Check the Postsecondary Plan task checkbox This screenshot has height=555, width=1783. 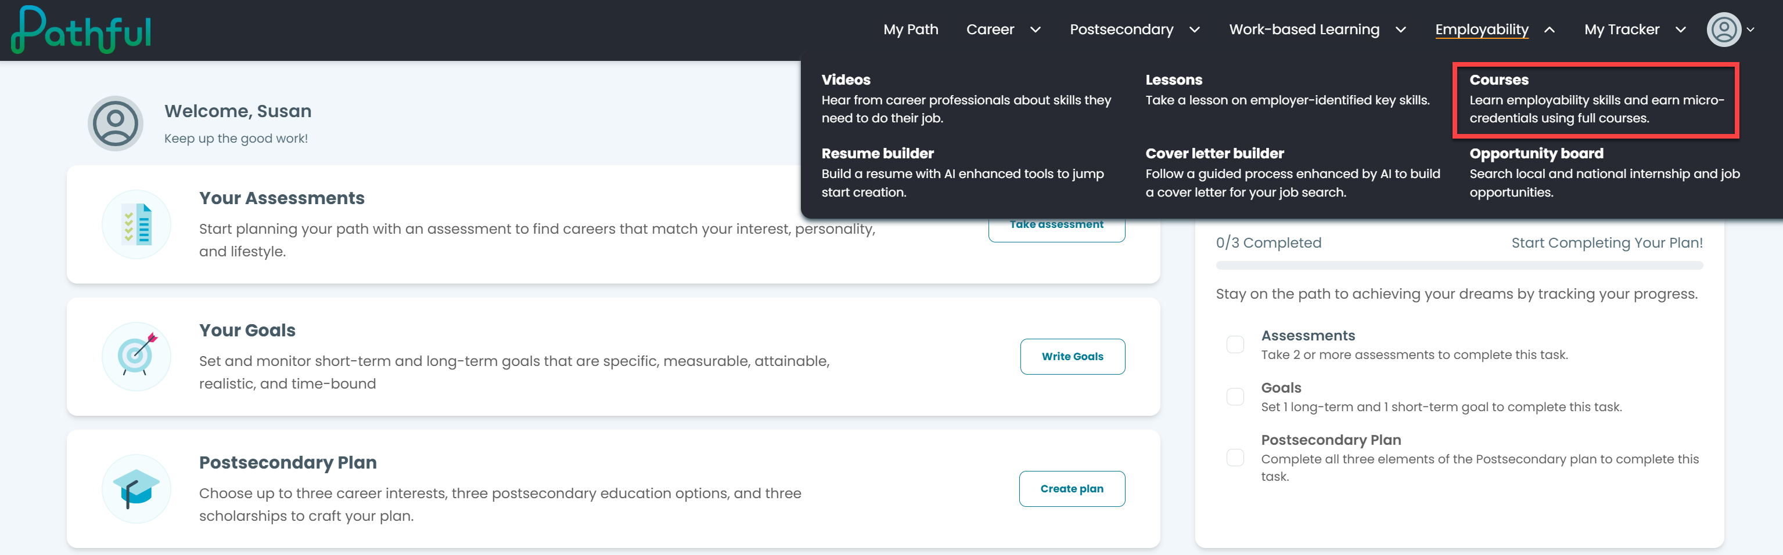click(1235, 458)
